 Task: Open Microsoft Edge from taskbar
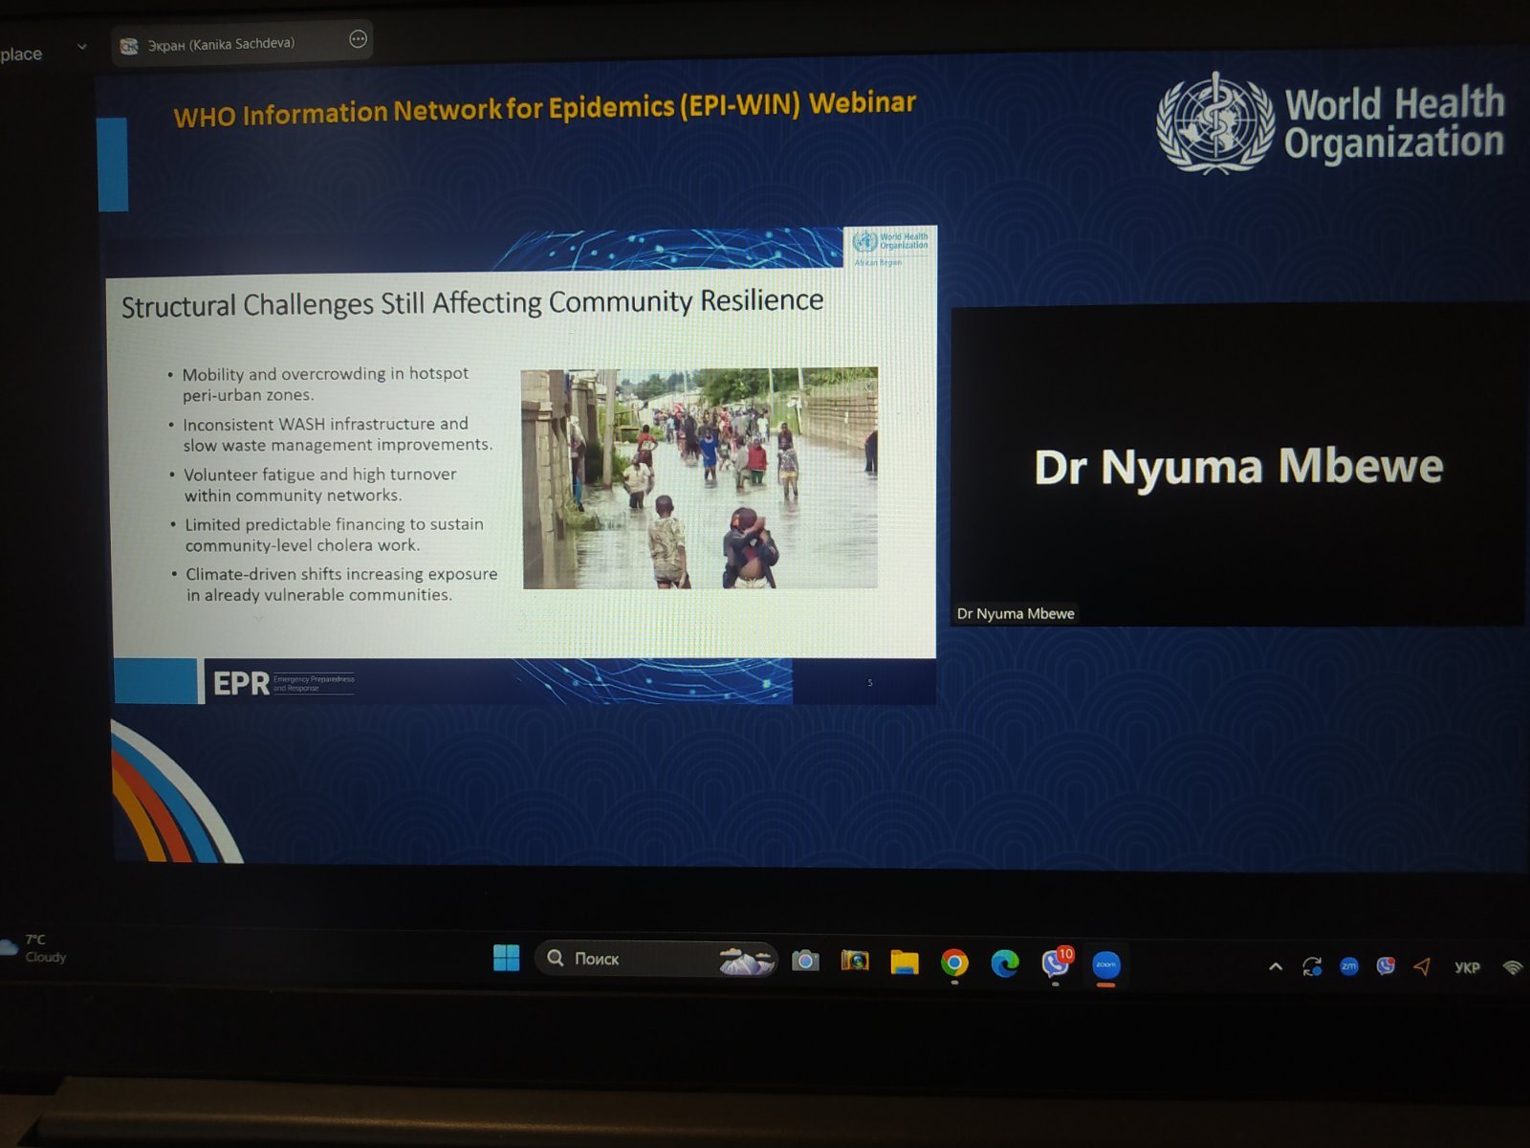[1004, 963]
